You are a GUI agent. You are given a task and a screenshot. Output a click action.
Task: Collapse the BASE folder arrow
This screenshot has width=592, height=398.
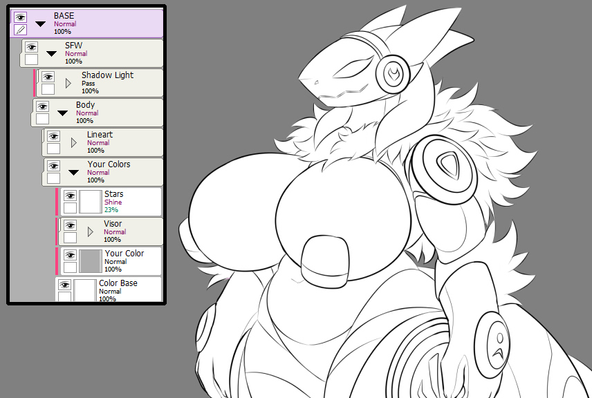(40, 24)
